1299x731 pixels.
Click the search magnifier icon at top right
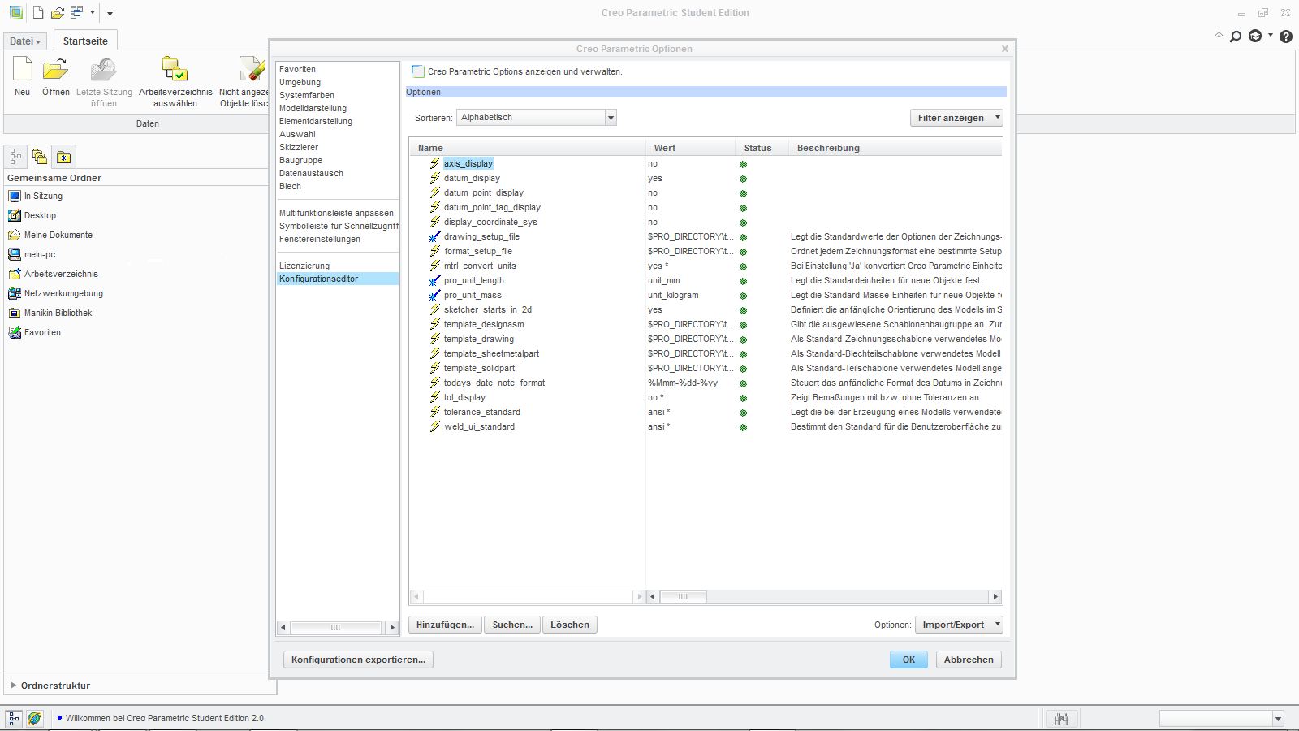(1236, 37)
